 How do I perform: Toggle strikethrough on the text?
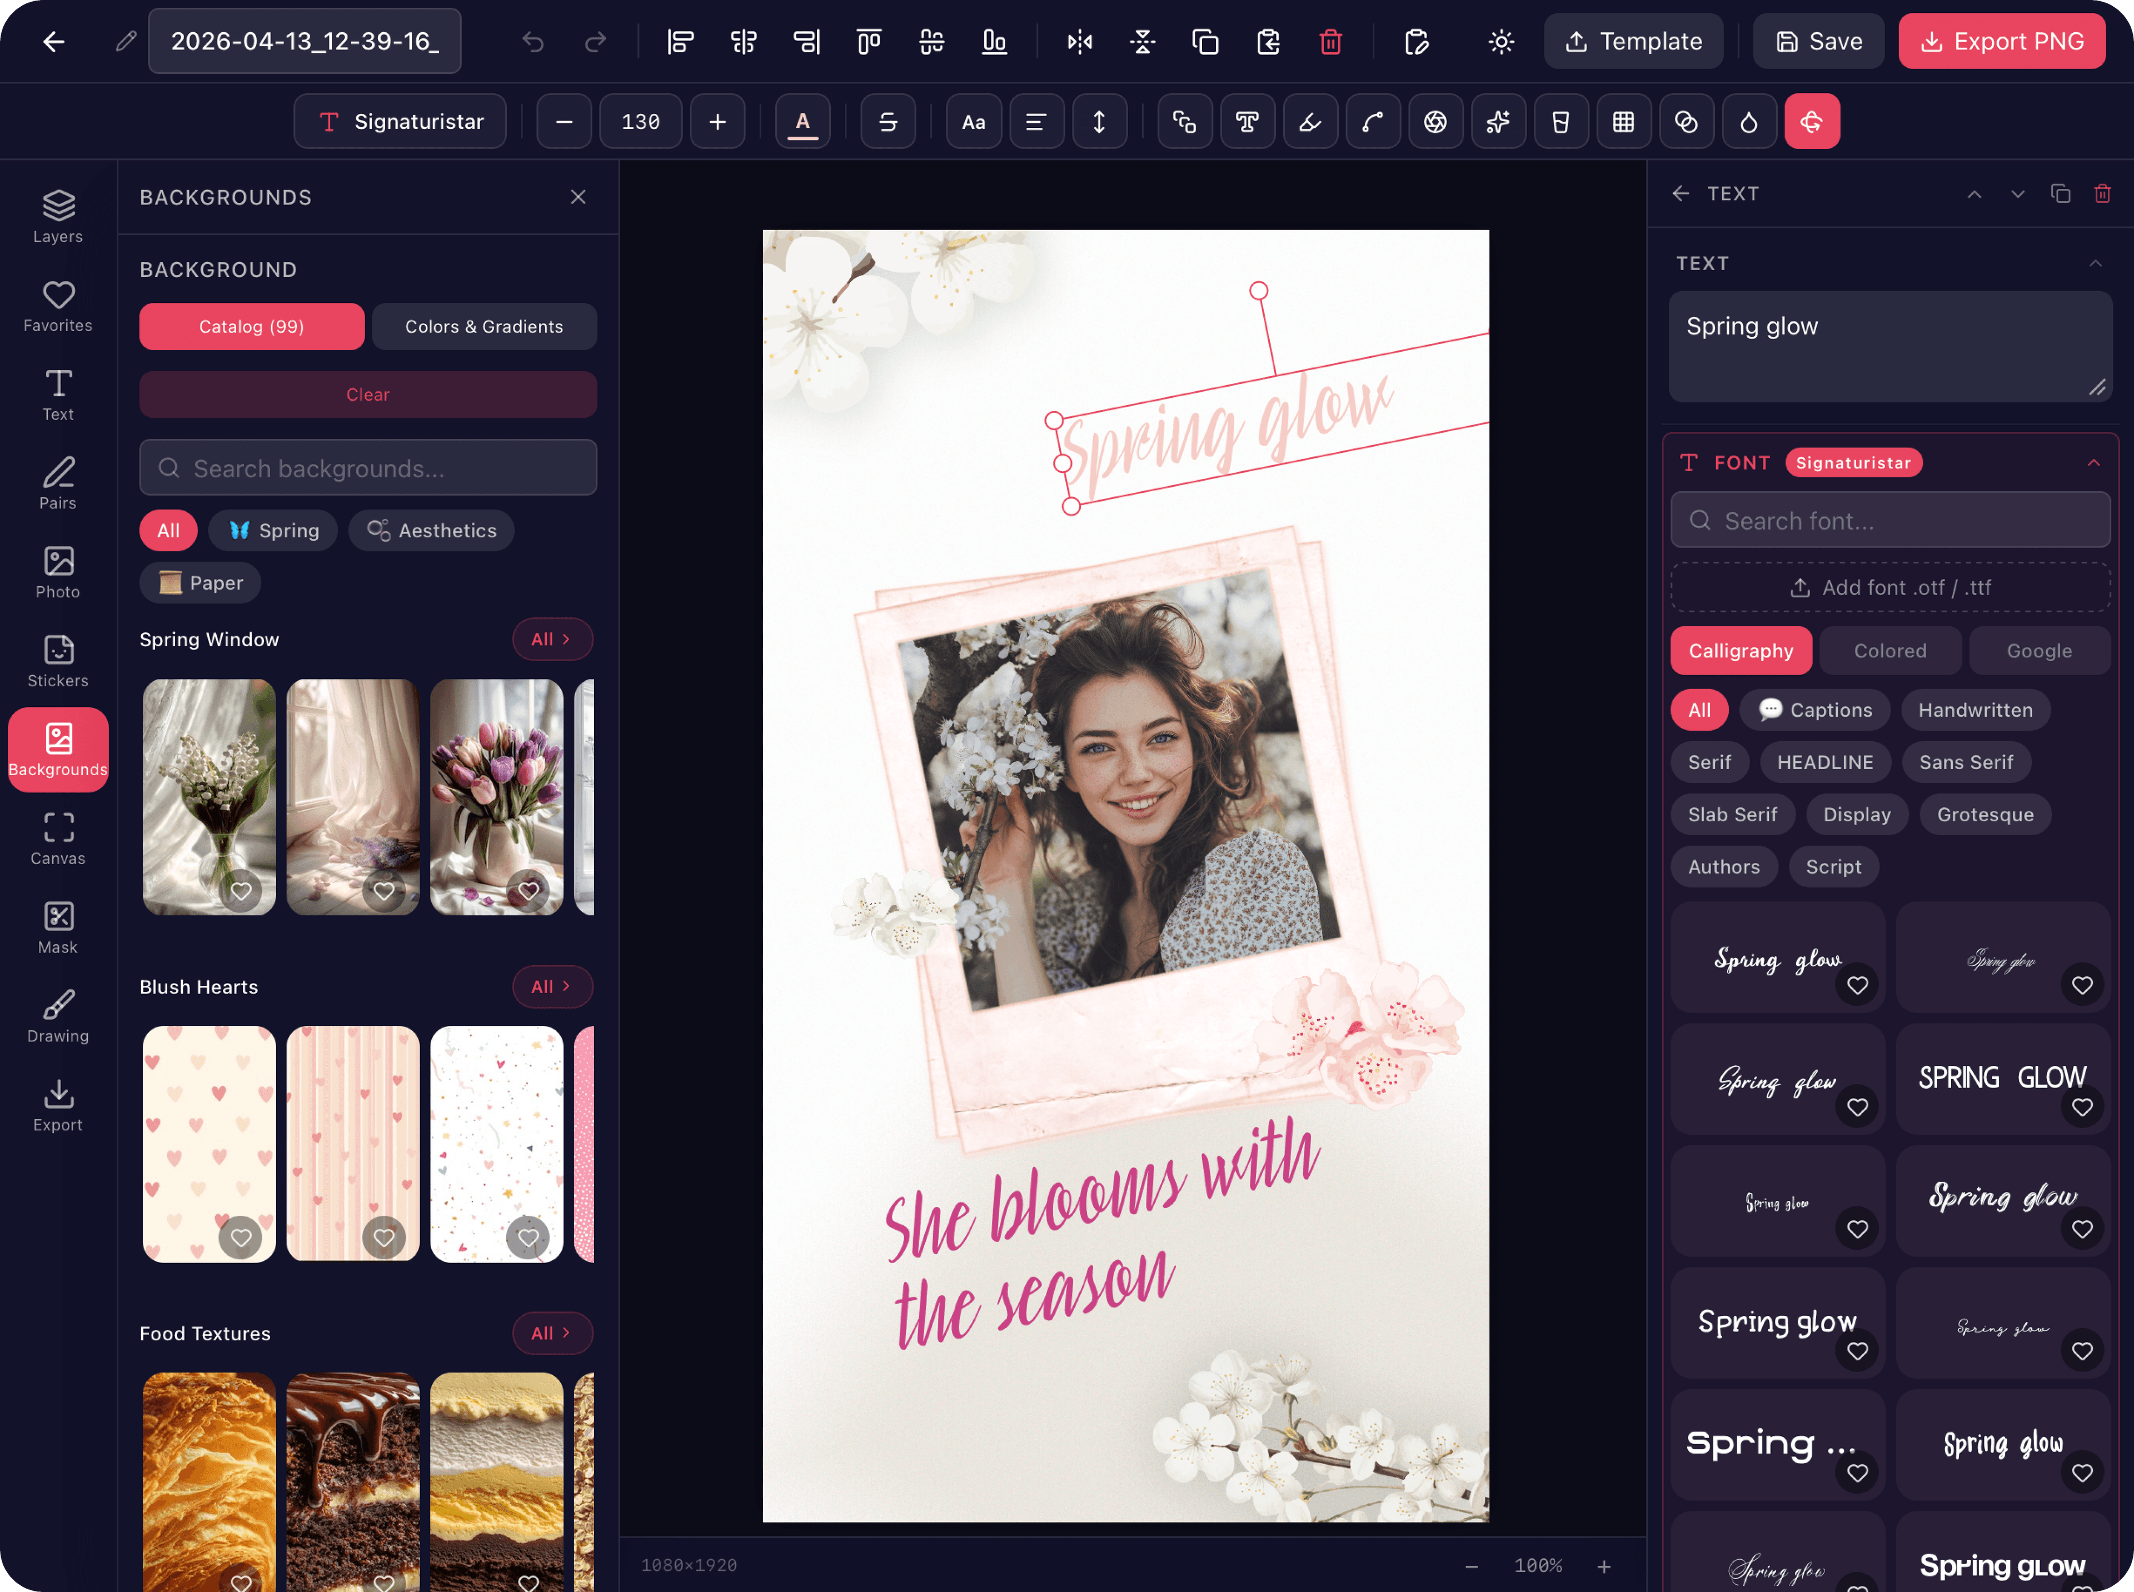[887, 122]
